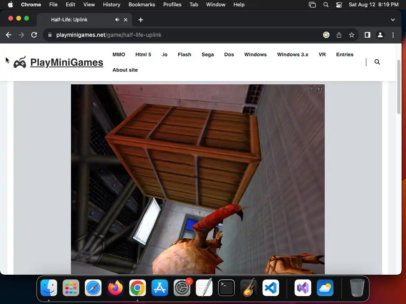Viewport: 406px width, 304px height.
Task: Open the Windows 3.x games category
Action: (x=293, y=55)
